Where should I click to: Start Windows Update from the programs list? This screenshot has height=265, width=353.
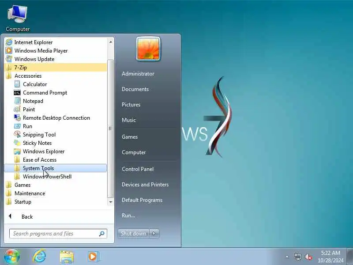tap(56, 59)
